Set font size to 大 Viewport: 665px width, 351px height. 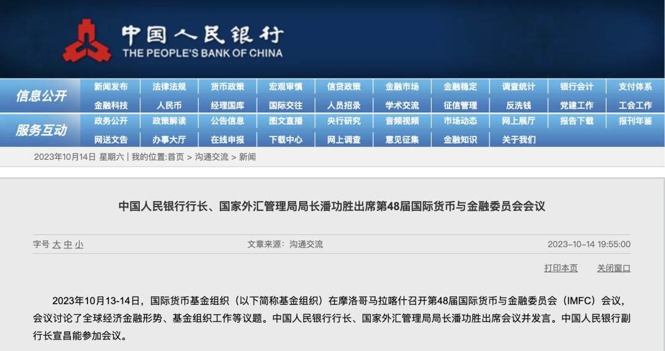pyautogui.click(x=57, y=244)
